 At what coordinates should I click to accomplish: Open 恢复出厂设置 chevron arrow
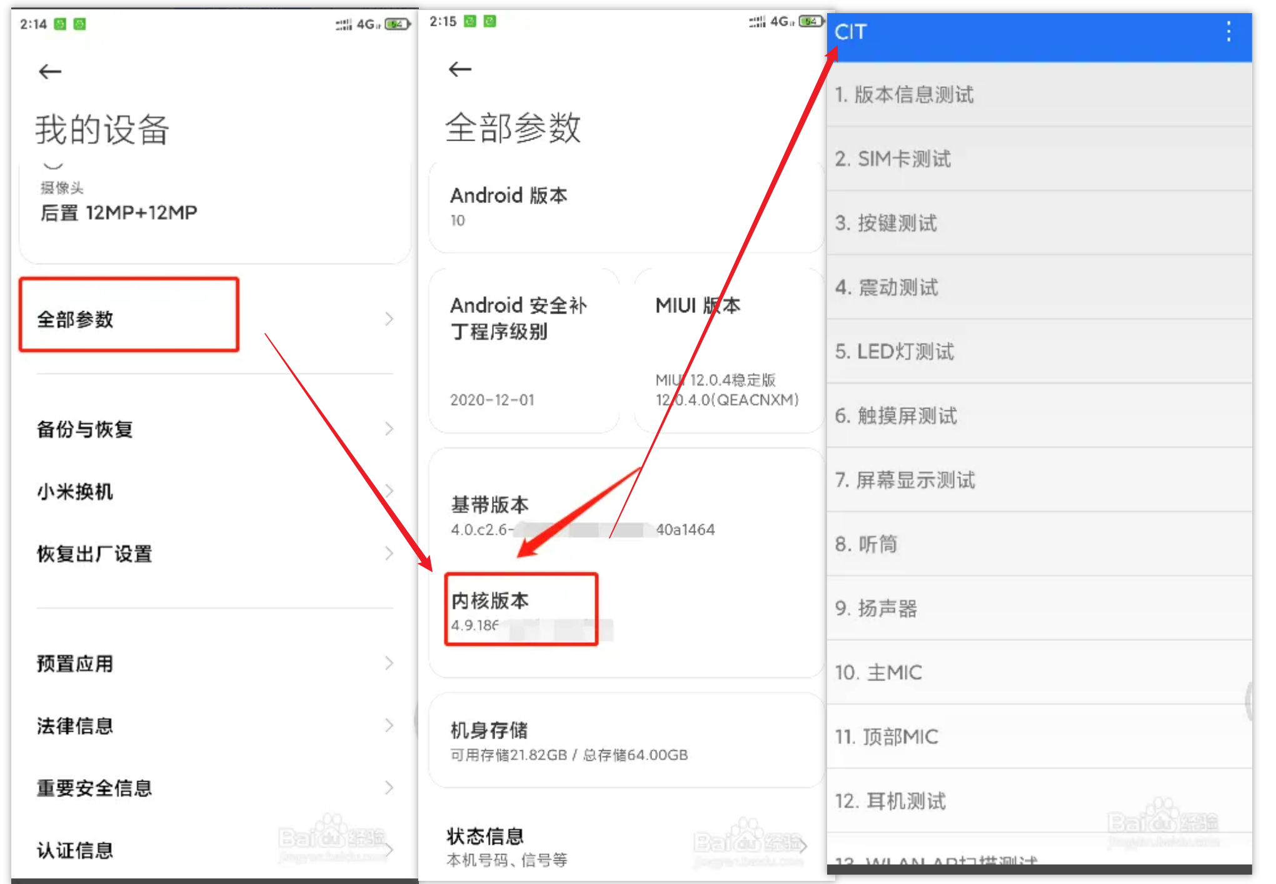(389, 554)
